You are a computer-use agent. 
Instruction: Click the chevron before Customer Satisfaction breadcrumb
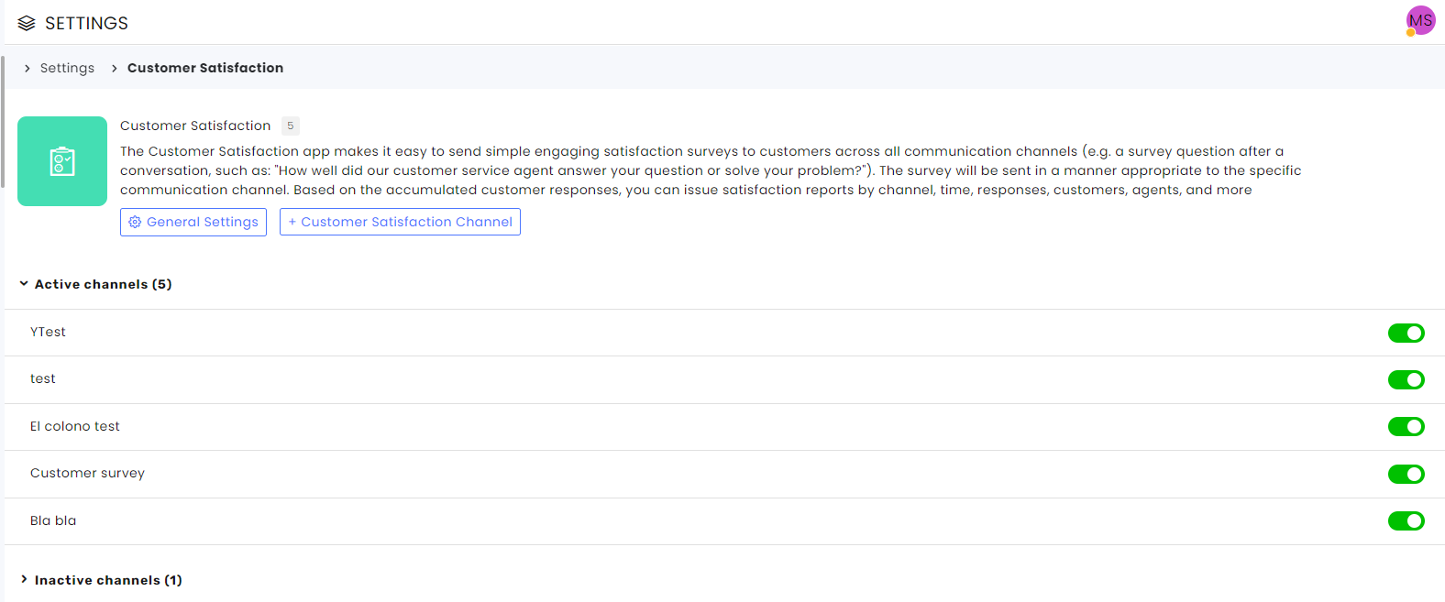point(114,68)
